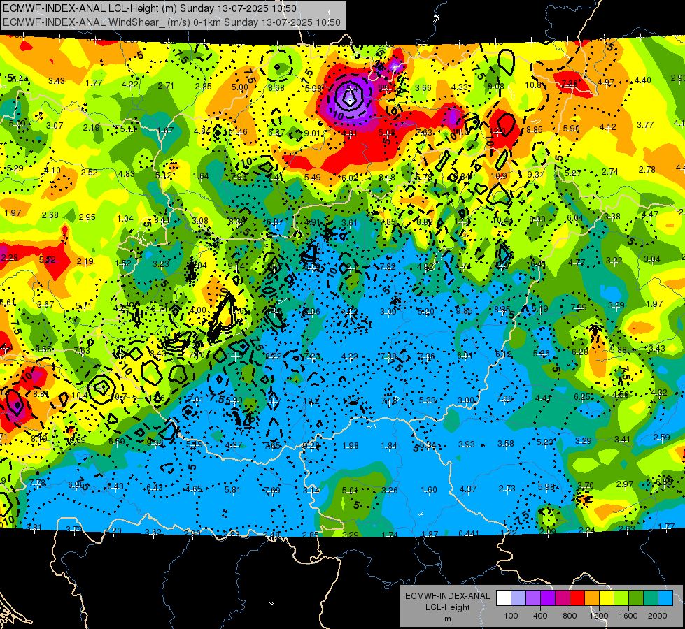Screen dimensions: 685x629
Task: Click the wind shear value 1.84
Action: (x=389, y=445)
